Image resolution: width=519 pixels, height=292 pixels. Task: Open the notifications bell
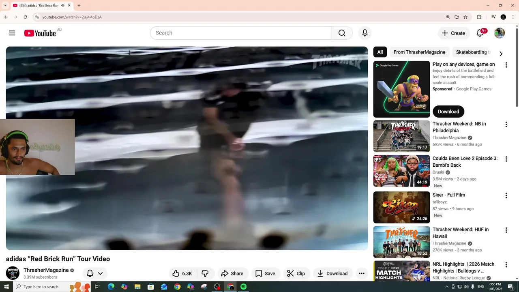pyautogui.click(x=480, y=33)
